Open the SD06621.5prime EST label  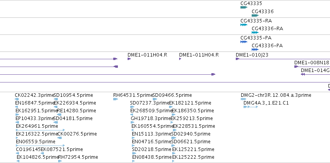[191, 142]
